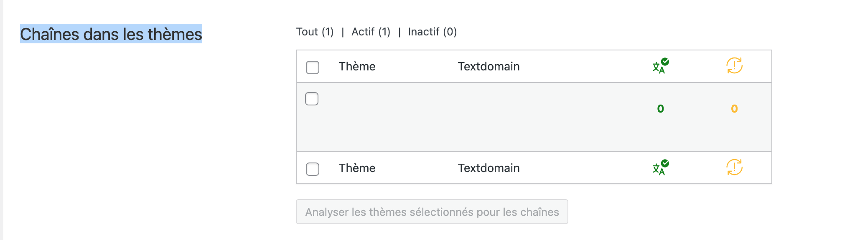
Task: Sort by Textdomain column in header
Action: 489,66
